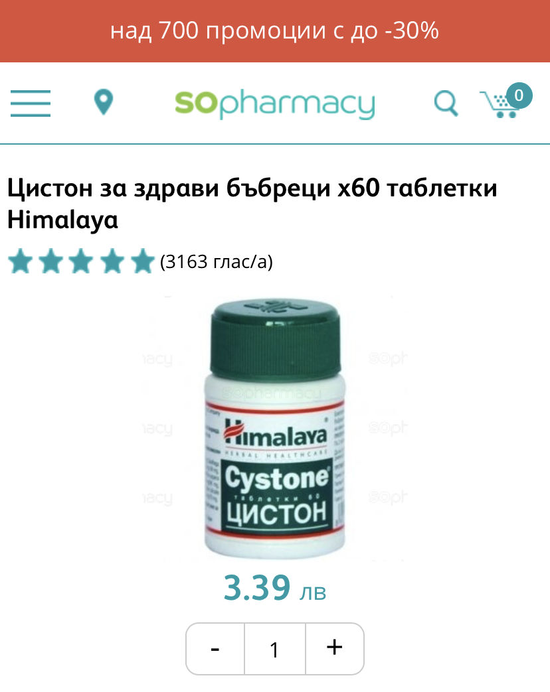Image resolution: width=550 pixels, height=692 pixels.
Task: Click the '3163 глас/а' votes count
Action: [x=217, y=261]
